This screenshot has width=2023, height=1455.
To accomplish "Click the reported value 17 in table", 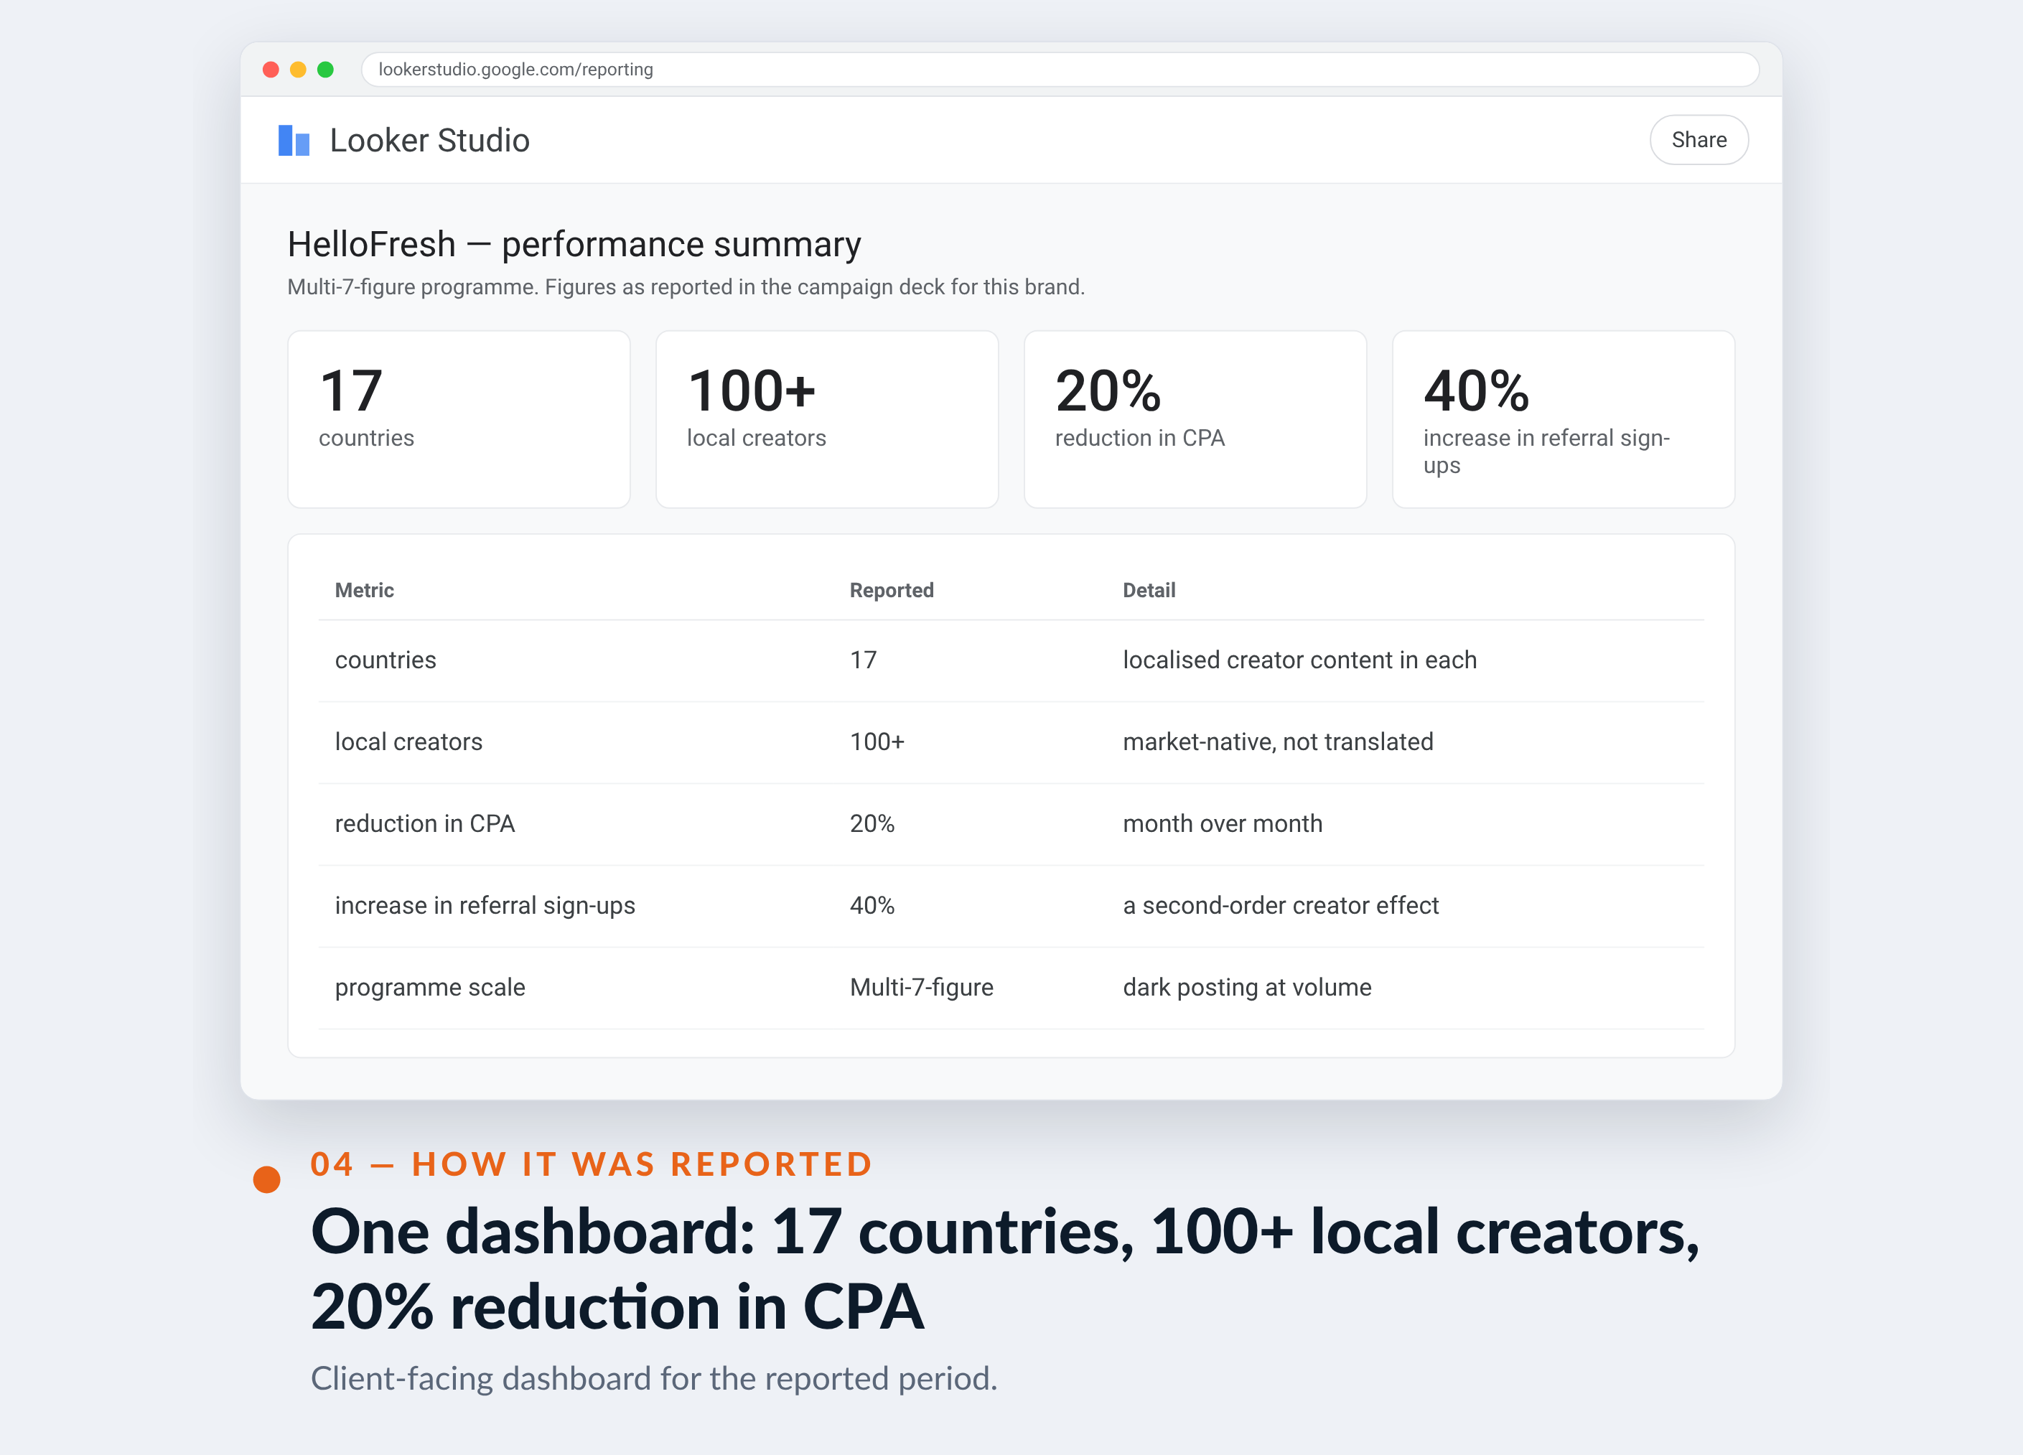I will click(x=864, y=660).
